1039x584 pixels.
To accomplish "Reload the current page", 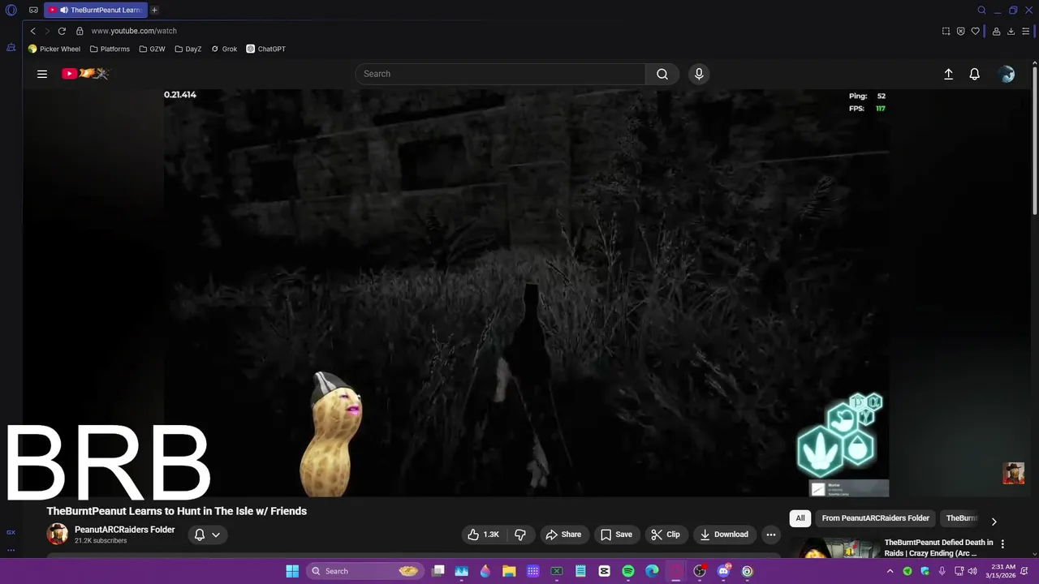I will point(62,31).
